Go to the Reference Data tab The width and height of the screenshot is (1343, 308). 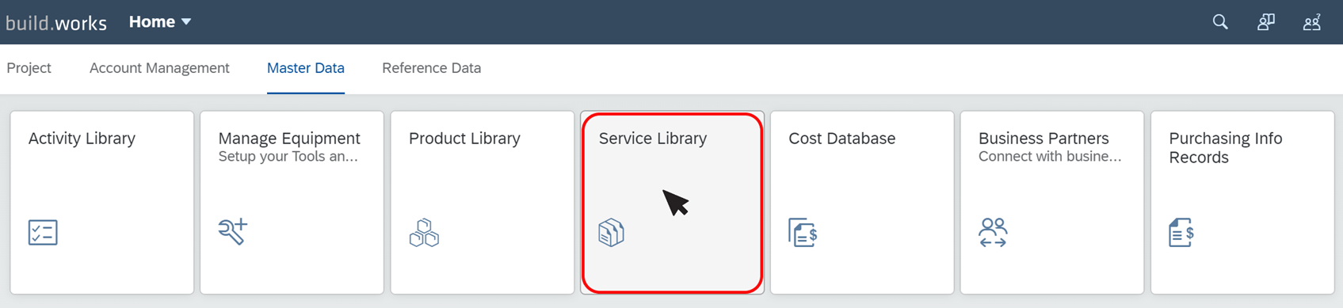click(x=432, y=68)
